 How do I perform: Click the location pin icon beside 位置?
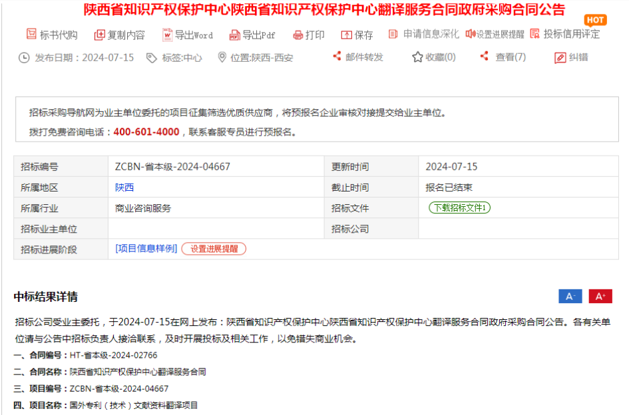pos(222,57)
